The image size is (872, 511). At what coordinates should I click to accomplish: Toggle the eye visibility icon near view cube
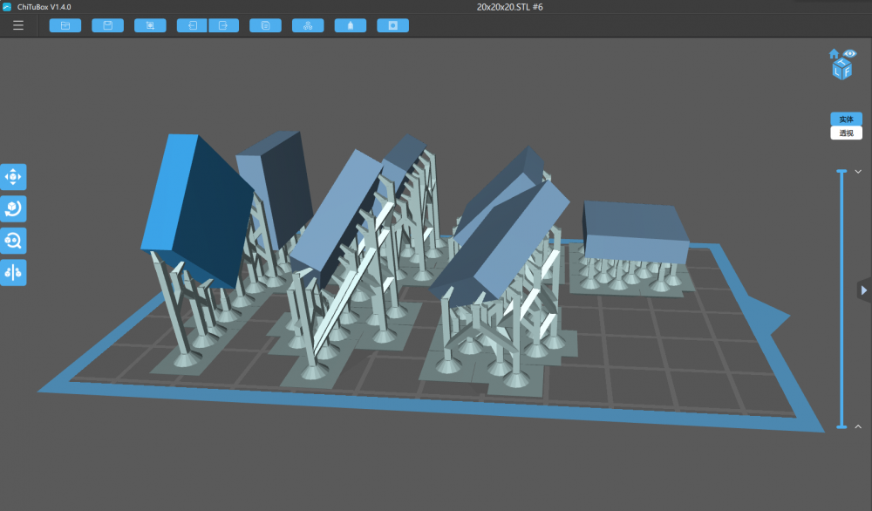849,53
